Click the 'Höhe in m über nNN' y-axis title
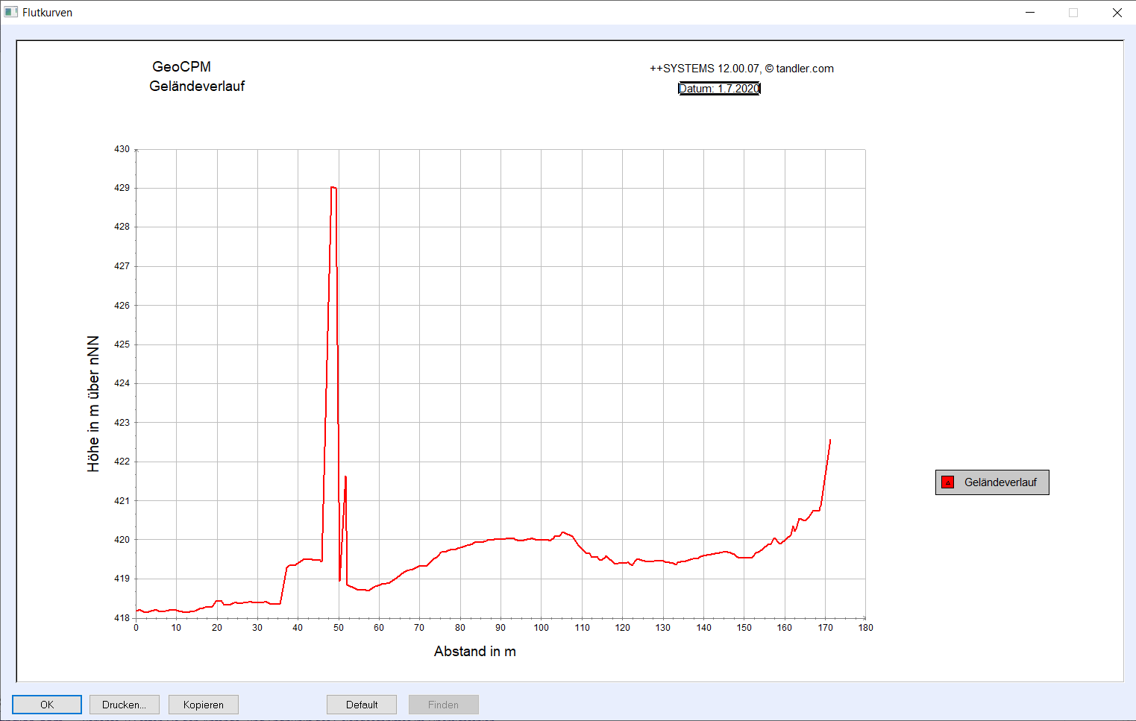Image resolution: width=1136 pixels, height=721 pixels. point(93,403)
